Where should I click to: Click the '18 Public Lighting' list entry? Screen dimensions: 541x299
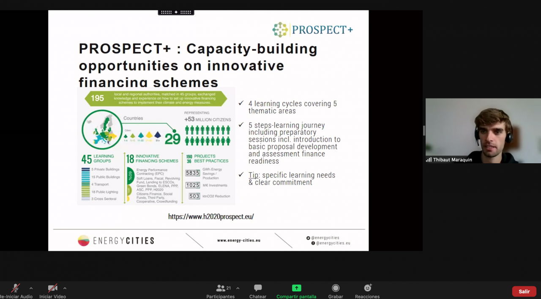104,192
